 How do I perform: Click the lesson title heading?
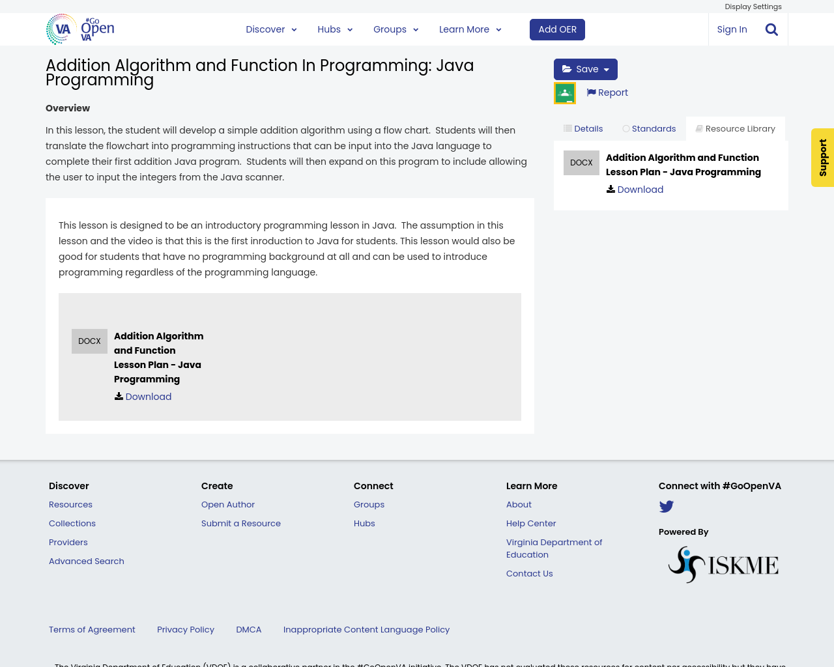click(259, 72)
